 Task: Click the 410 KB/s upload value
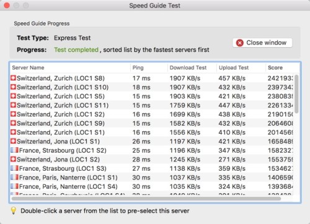232,132
